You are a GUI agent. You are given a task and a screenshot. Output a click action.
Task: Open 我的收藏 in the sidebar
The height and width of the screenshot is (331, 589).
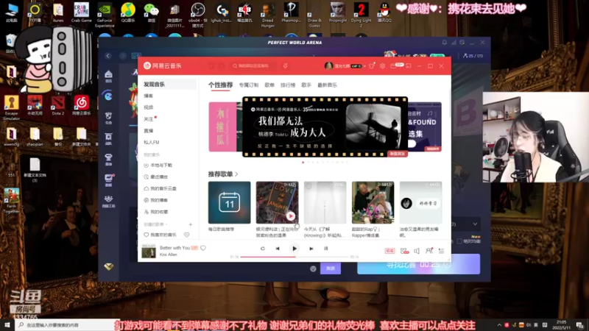point(156,212)
